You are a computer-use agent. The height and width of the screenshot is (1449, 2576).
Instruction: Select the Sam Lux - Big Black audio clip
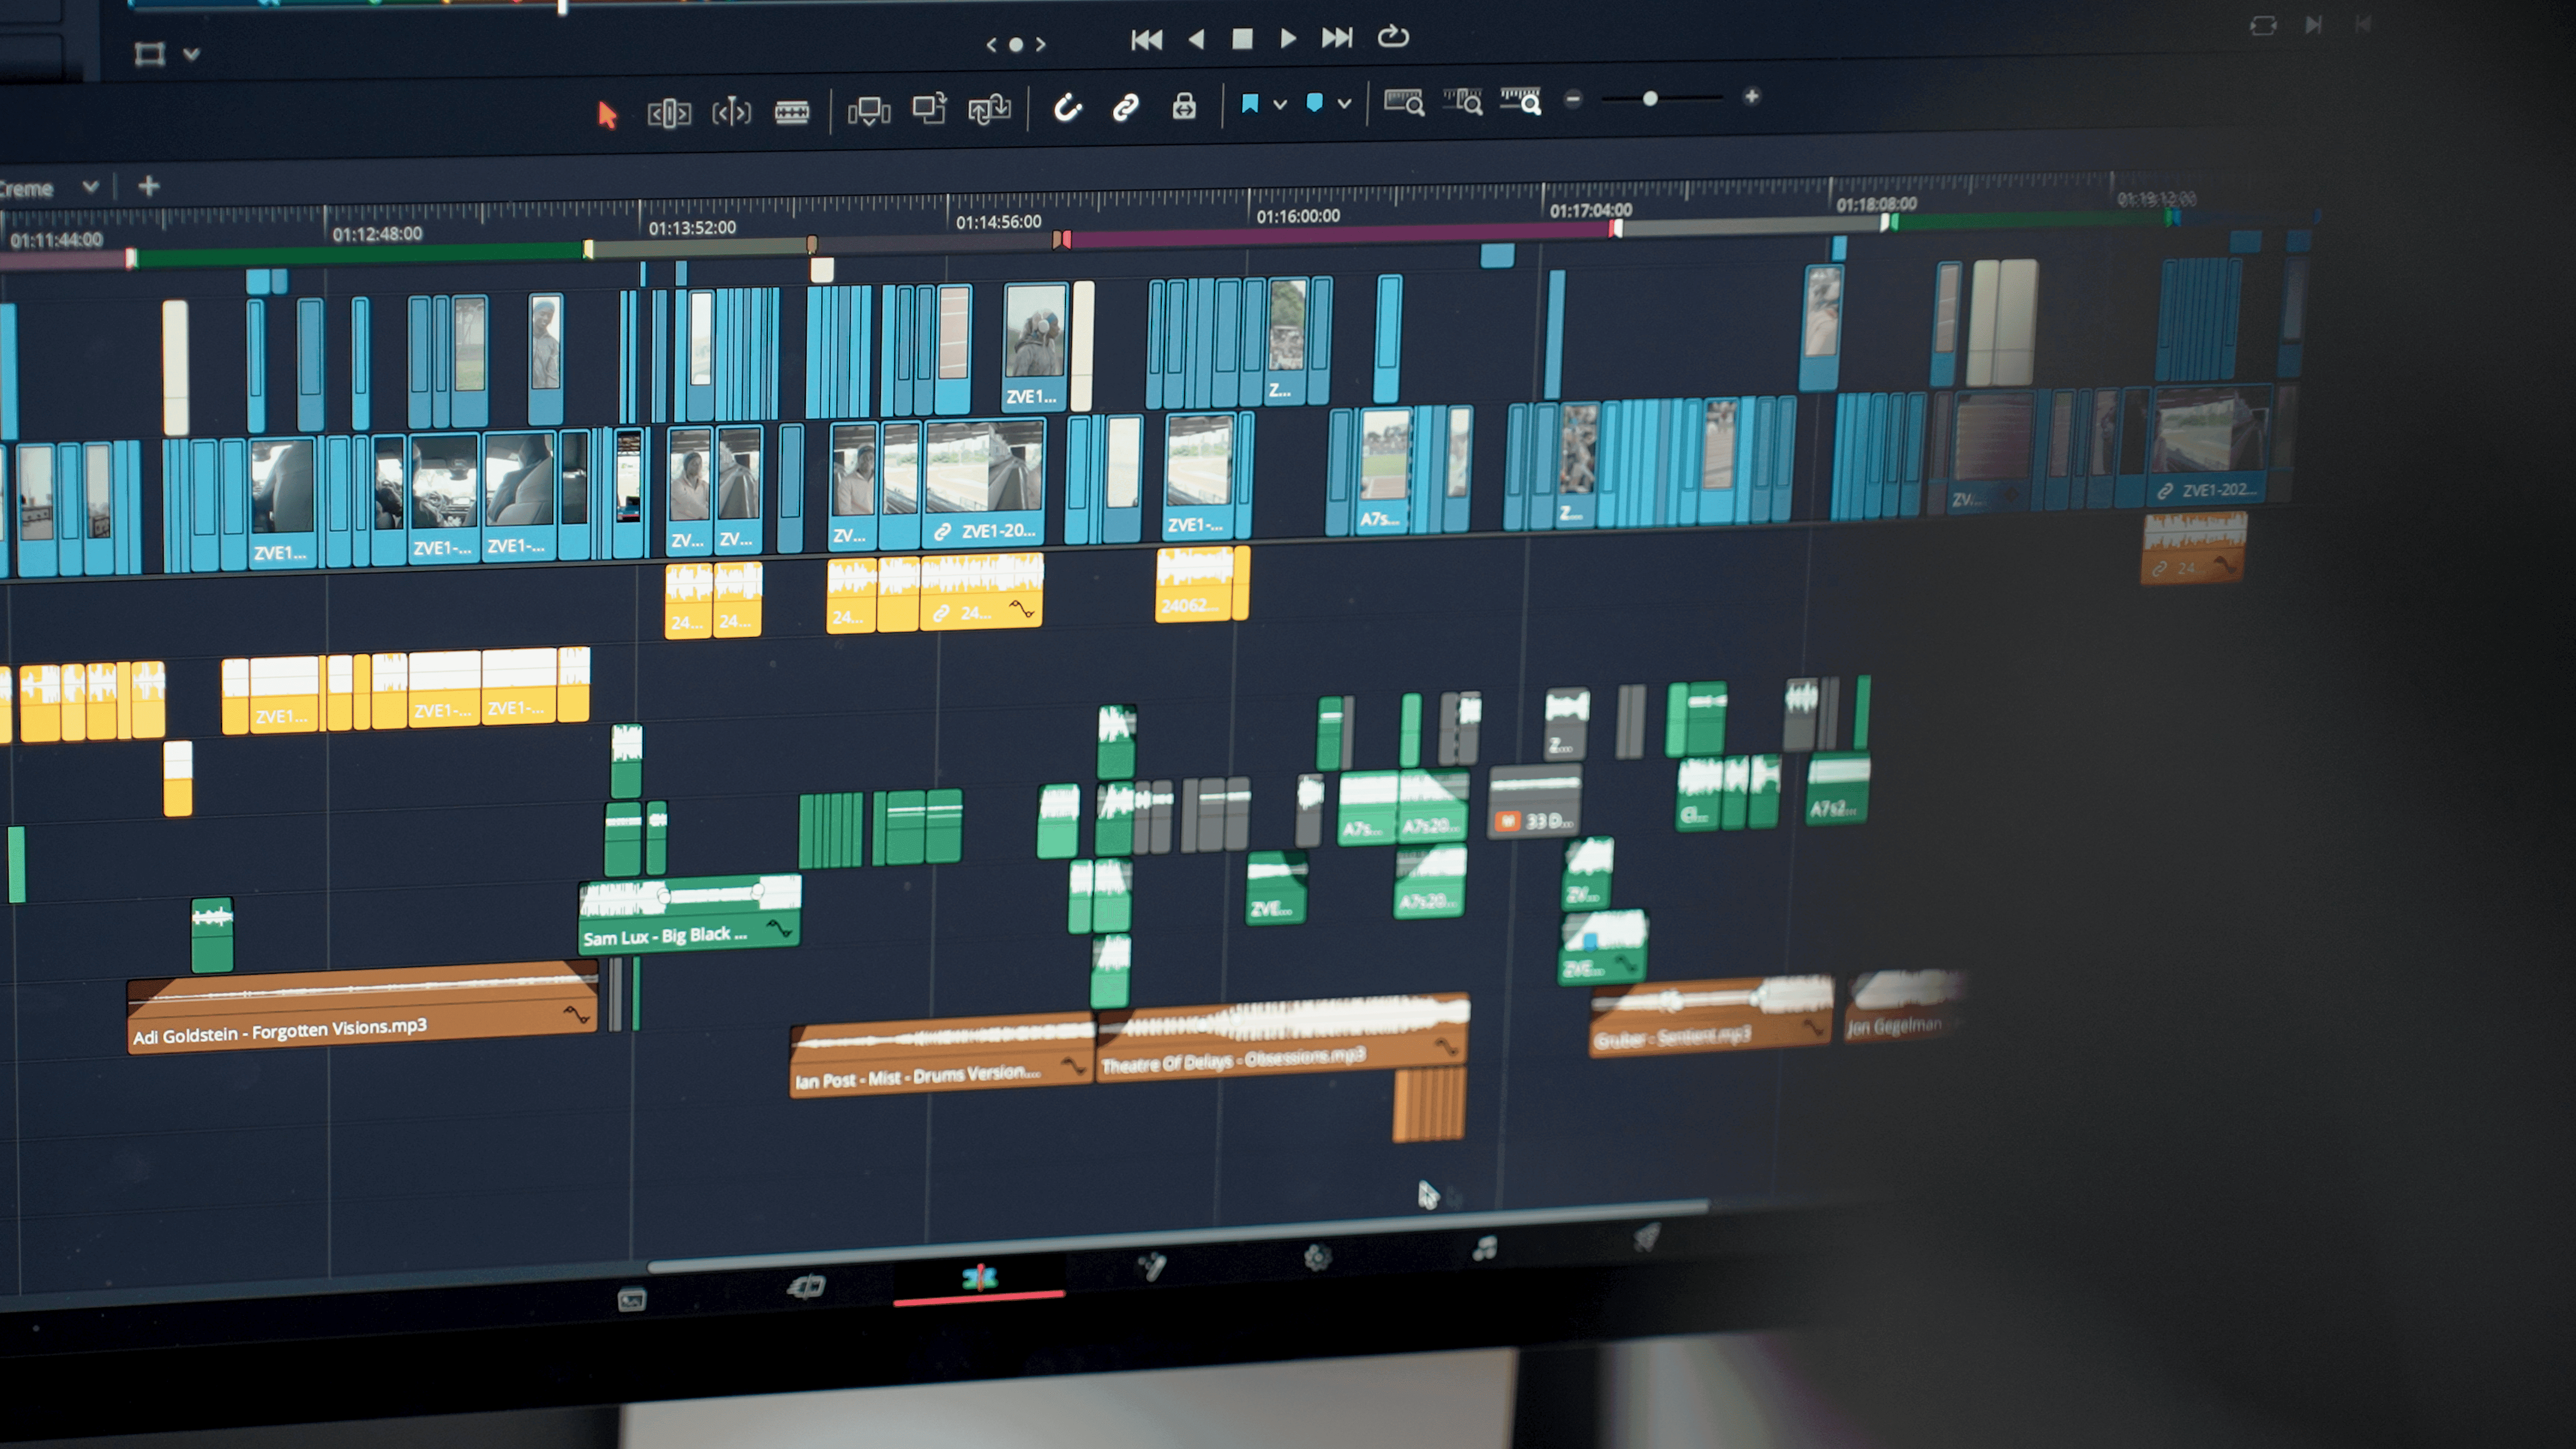click(x=689, y=914)
